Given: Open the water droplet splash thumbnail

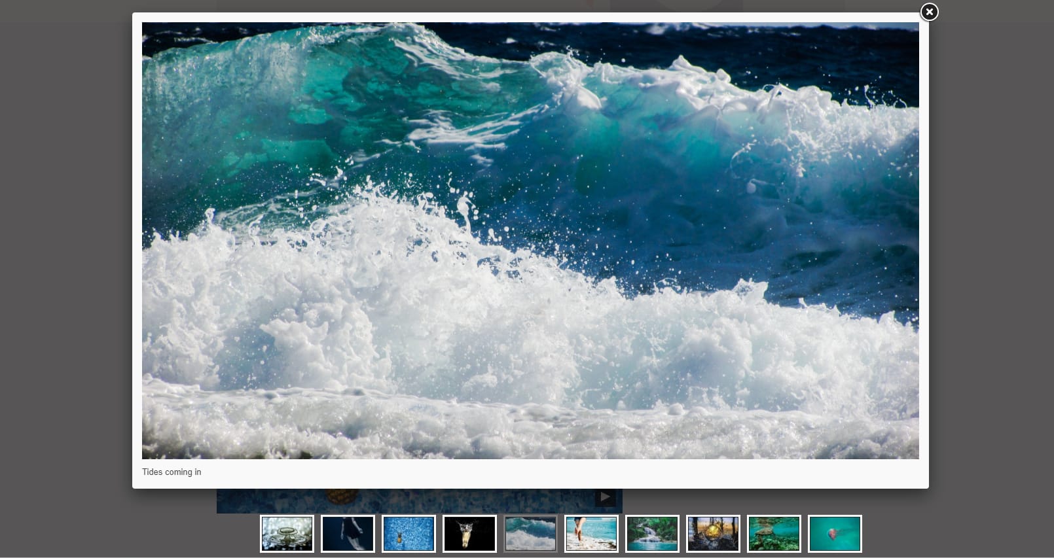Looking at the screenshot, I should click(x=287, y=534).
